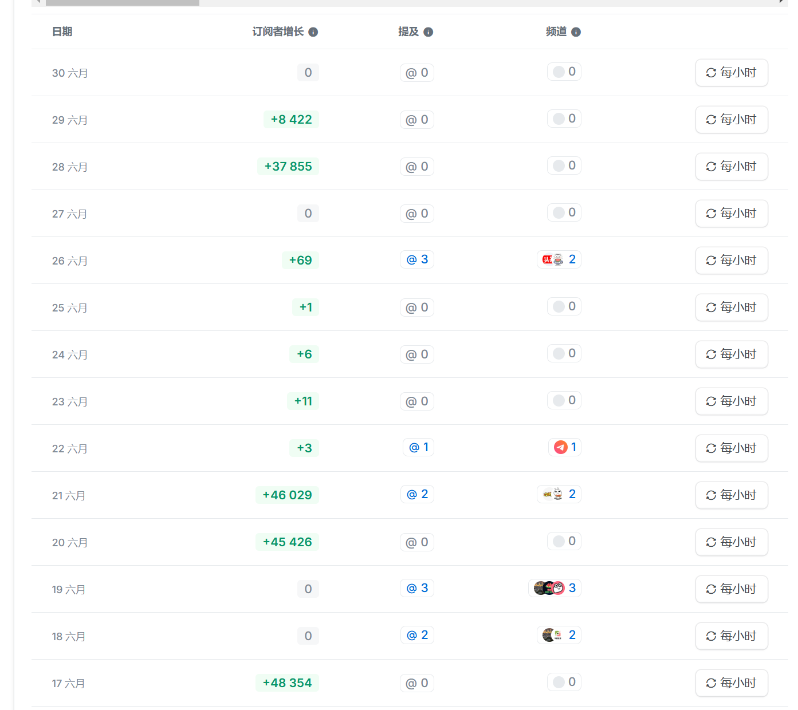This screenshot has width=798, height=710.
Task: Click the @ 3 mentions badge on 26 六月
Action: tap(417, 259)
